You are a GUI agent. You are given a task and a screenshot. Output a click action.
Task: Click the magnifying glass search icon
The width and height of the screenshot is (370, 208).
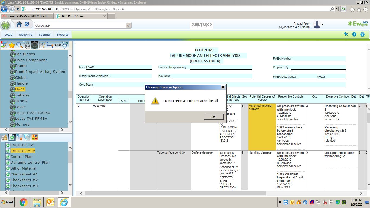tap(19, 45)
